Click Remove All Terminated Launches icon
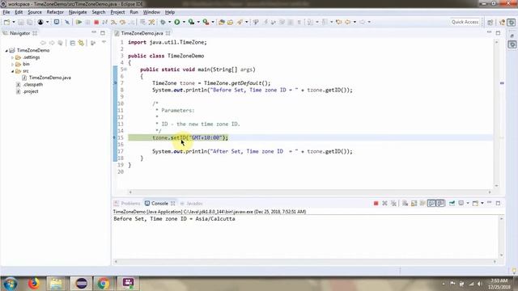Viewport: 518px width, 291px height. pos(393,203)
